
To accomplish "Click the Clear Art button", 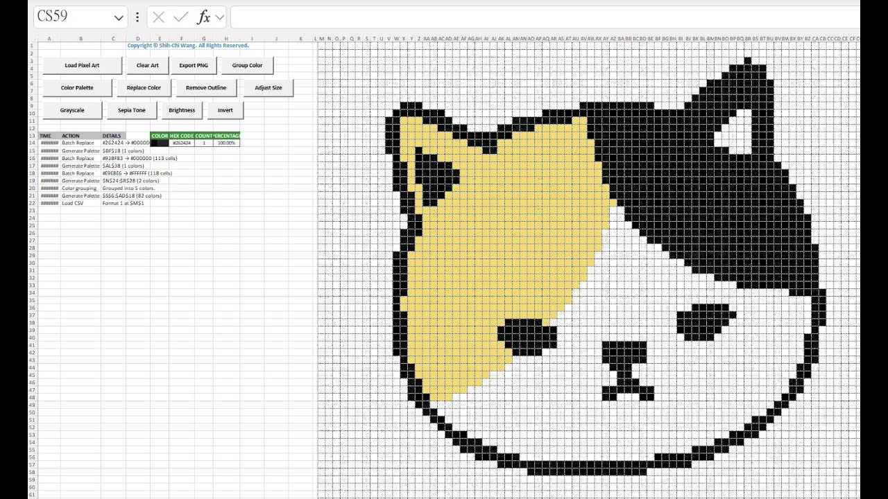I will (x=147, y=65).
